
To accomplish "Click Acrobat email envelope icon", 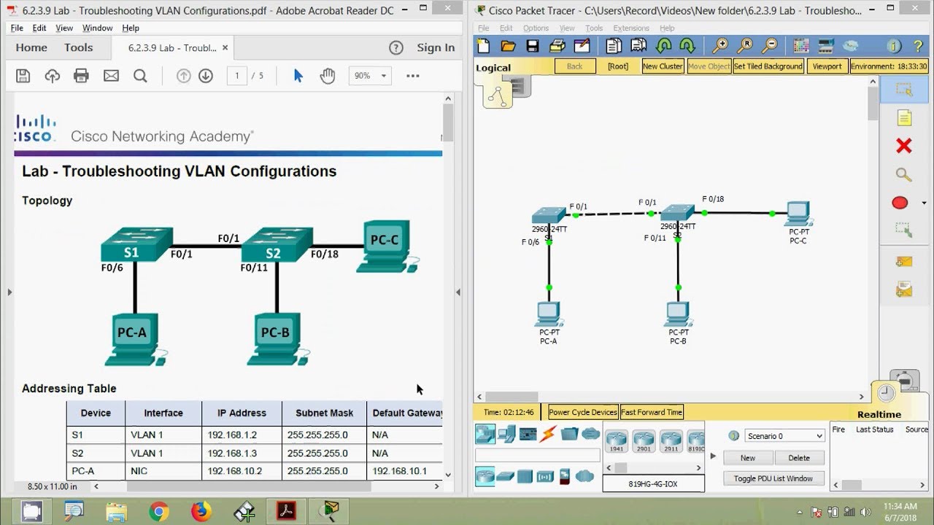I will coord(111,76).
